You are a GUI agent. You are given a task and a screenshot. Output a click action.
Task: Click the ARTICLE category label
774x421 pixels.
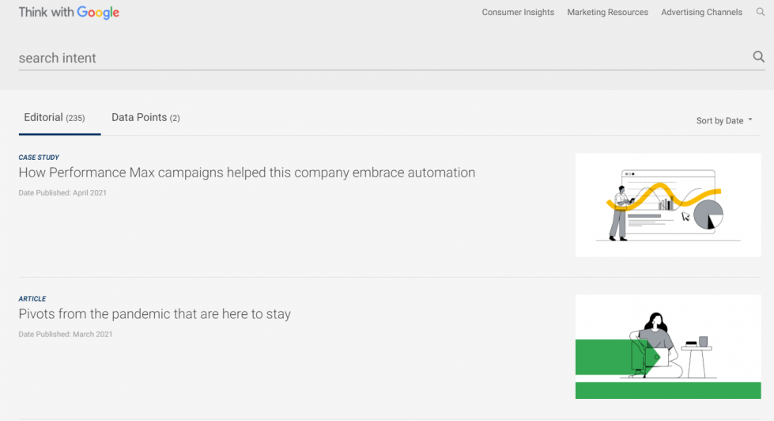pos(32,298)
